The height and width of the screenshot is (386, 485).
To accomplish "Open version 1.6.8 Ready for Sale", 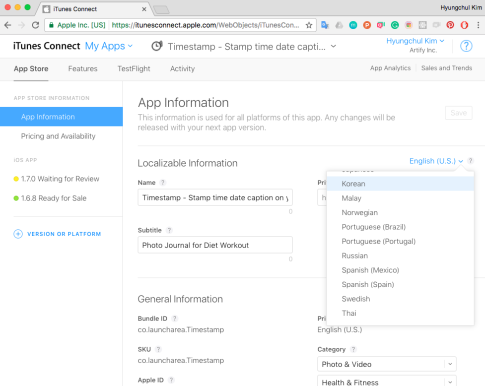I will click(54, 198).
